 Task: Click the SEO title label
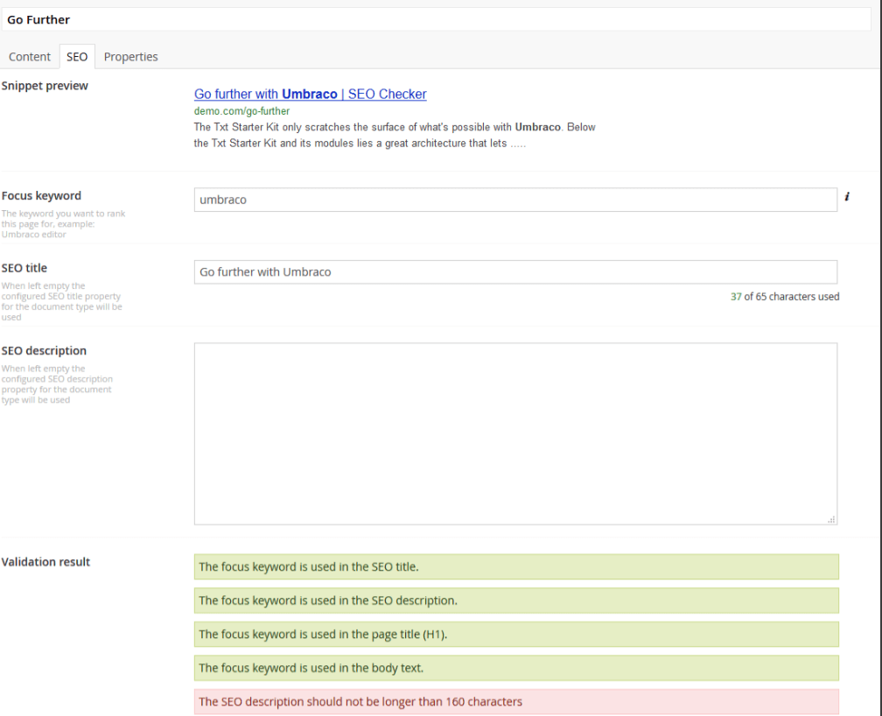(24, 268)
